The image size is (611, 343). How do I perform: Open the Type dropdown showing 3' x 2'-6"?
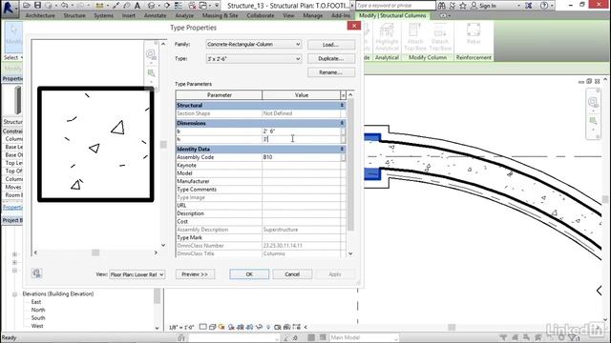point(254,59)
